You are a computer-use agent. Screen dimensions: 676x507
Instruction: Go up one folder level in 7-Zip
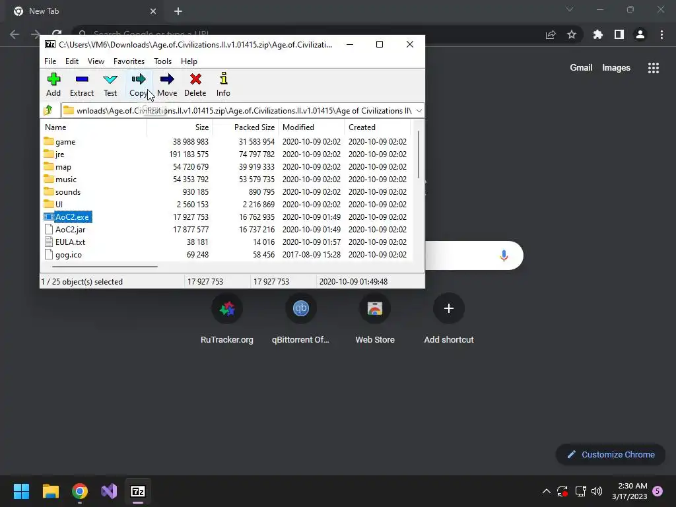(48, 110)
